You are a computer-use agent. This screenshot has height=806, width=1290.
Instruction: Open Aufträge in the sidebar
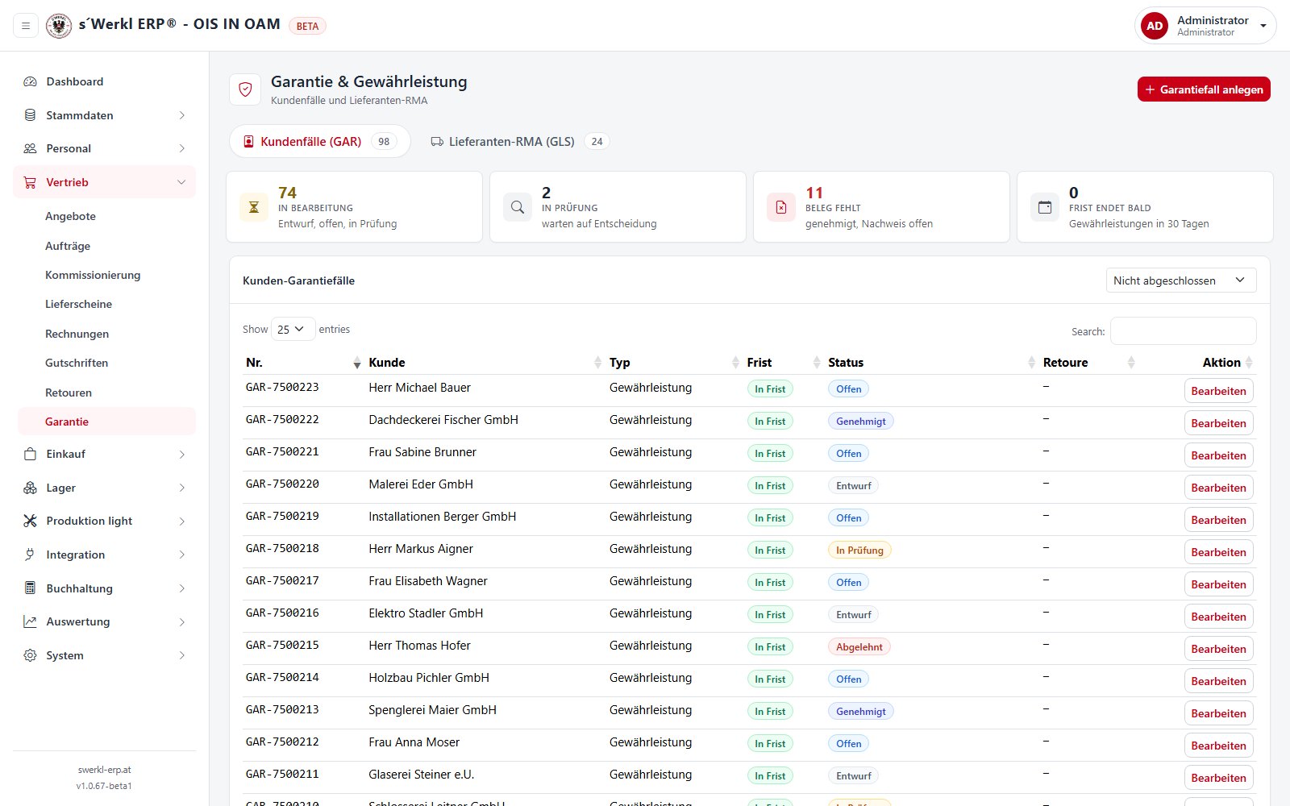point(68,246)
